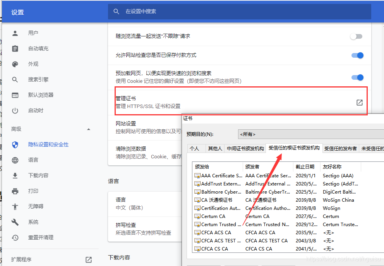Switch to the 个人 tab
This screenshot has height=266, width=384.
(x=196, y=148)
